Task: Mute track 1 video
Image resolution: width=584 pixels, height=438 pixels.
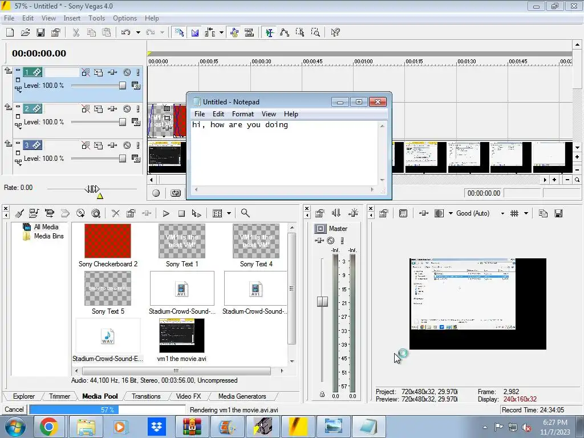Action: pos(127,72)
